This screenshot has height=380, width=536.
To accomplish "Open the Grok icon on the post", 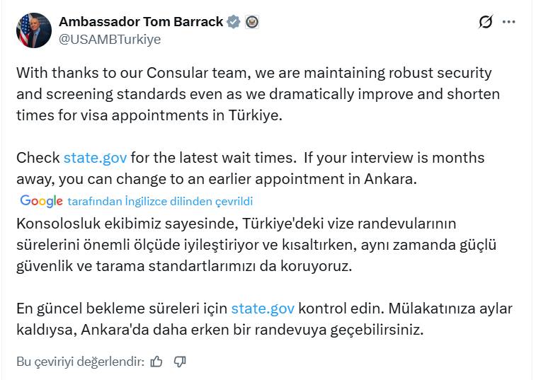I will [485, 22].
